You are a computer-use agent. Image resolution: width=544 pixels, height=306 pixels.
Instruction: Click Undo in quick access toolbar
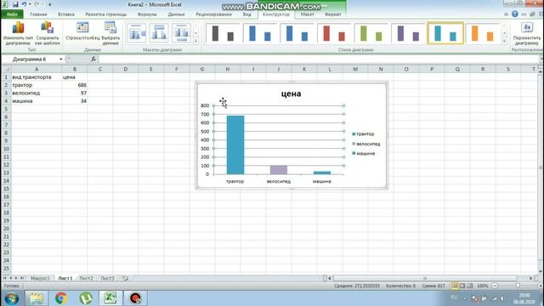tap(24, 4)
